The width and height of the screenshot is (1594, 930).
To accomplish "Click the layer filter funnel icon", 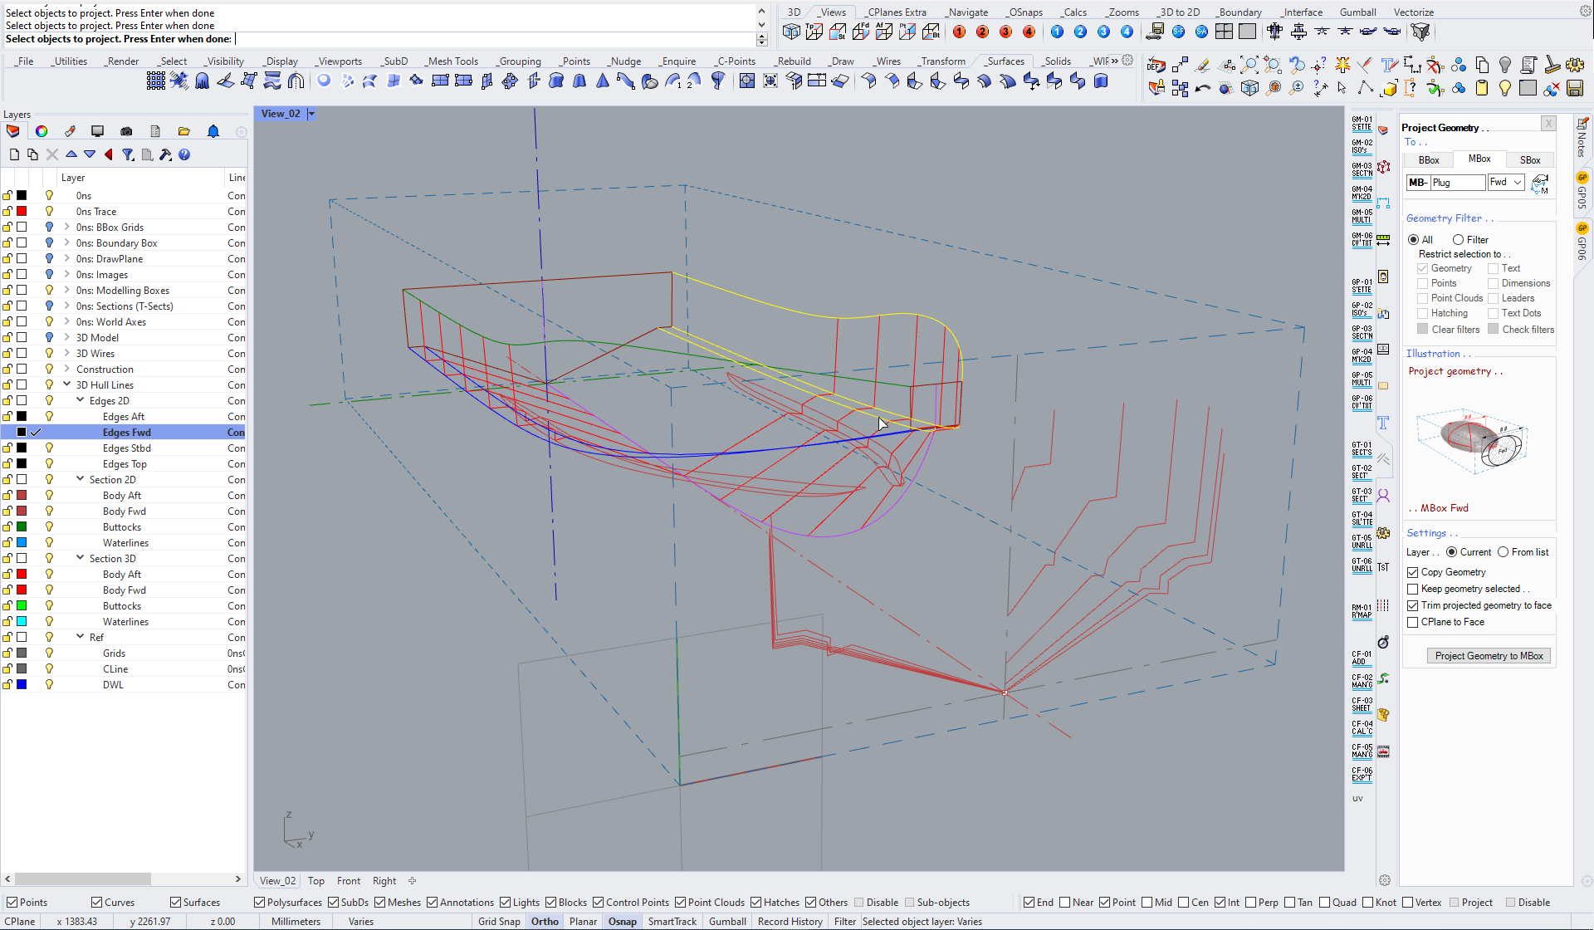I will click(128, 154).
